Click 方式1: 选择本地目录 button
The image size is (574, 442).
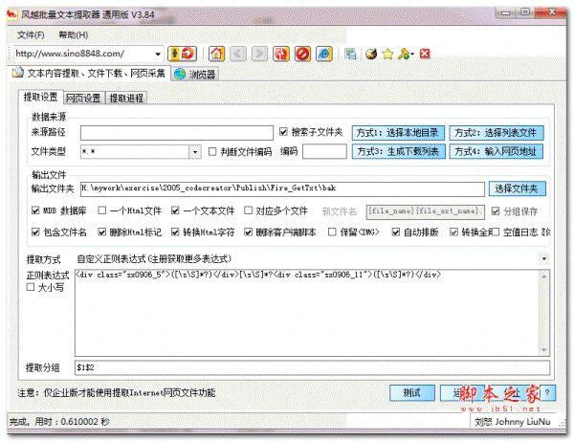coord(398,133)
